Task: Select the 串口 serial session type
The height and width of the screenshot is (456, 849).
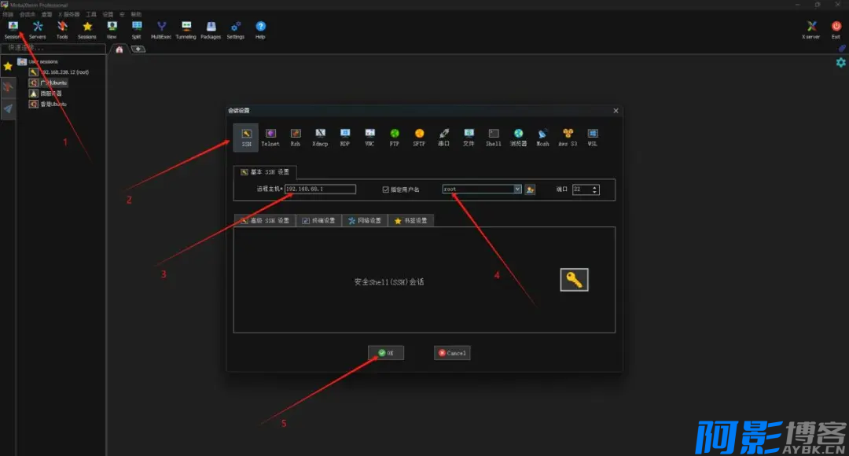Action: 444,138
